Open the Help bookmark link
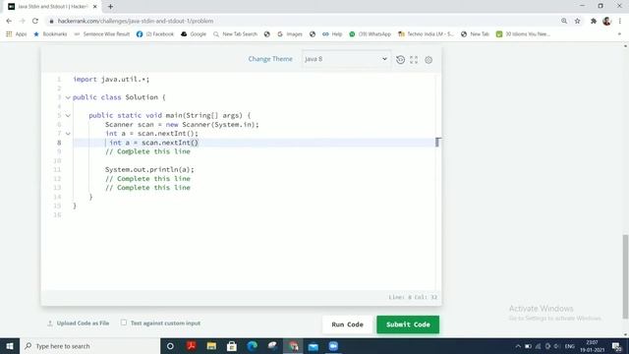Screen dimensions: 629x354 (x=332, y=34)
